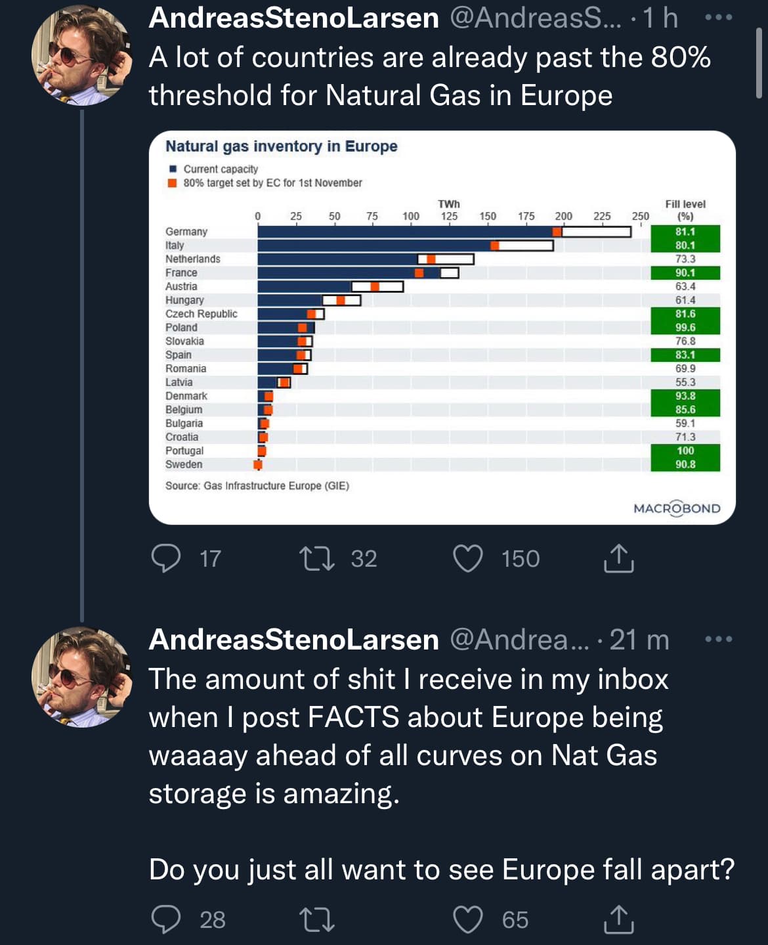Open tweet text about Nat Gas storage
768x945 pixels.
[408, 736]
